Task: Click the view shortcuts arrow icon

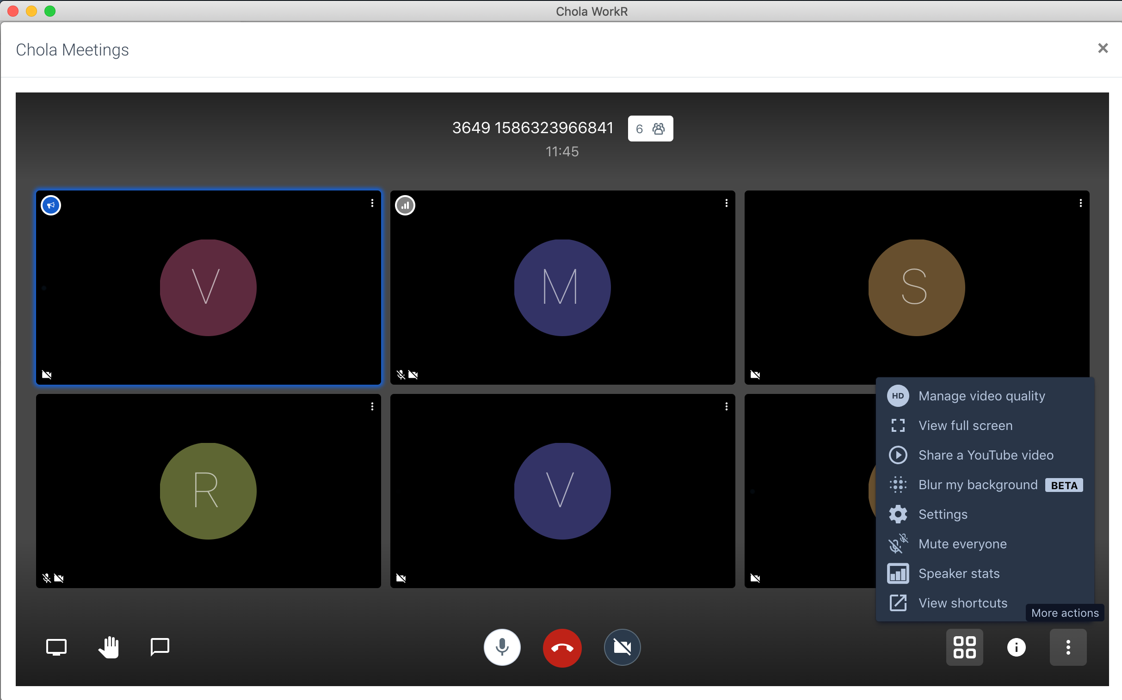Action: tap(897, 603)
